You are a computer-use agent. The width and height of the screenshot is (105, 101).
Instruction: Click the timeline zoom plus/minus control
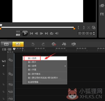(x=10, y=52)
